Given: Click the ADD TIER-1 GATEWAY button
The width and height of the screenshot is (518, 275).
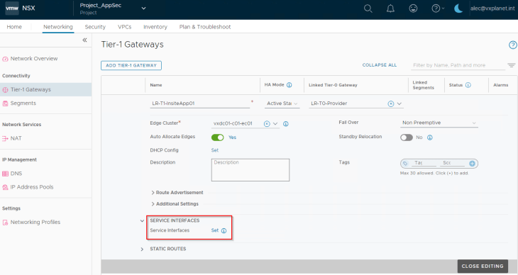Looking at the screenshot, I should point(131,65).
